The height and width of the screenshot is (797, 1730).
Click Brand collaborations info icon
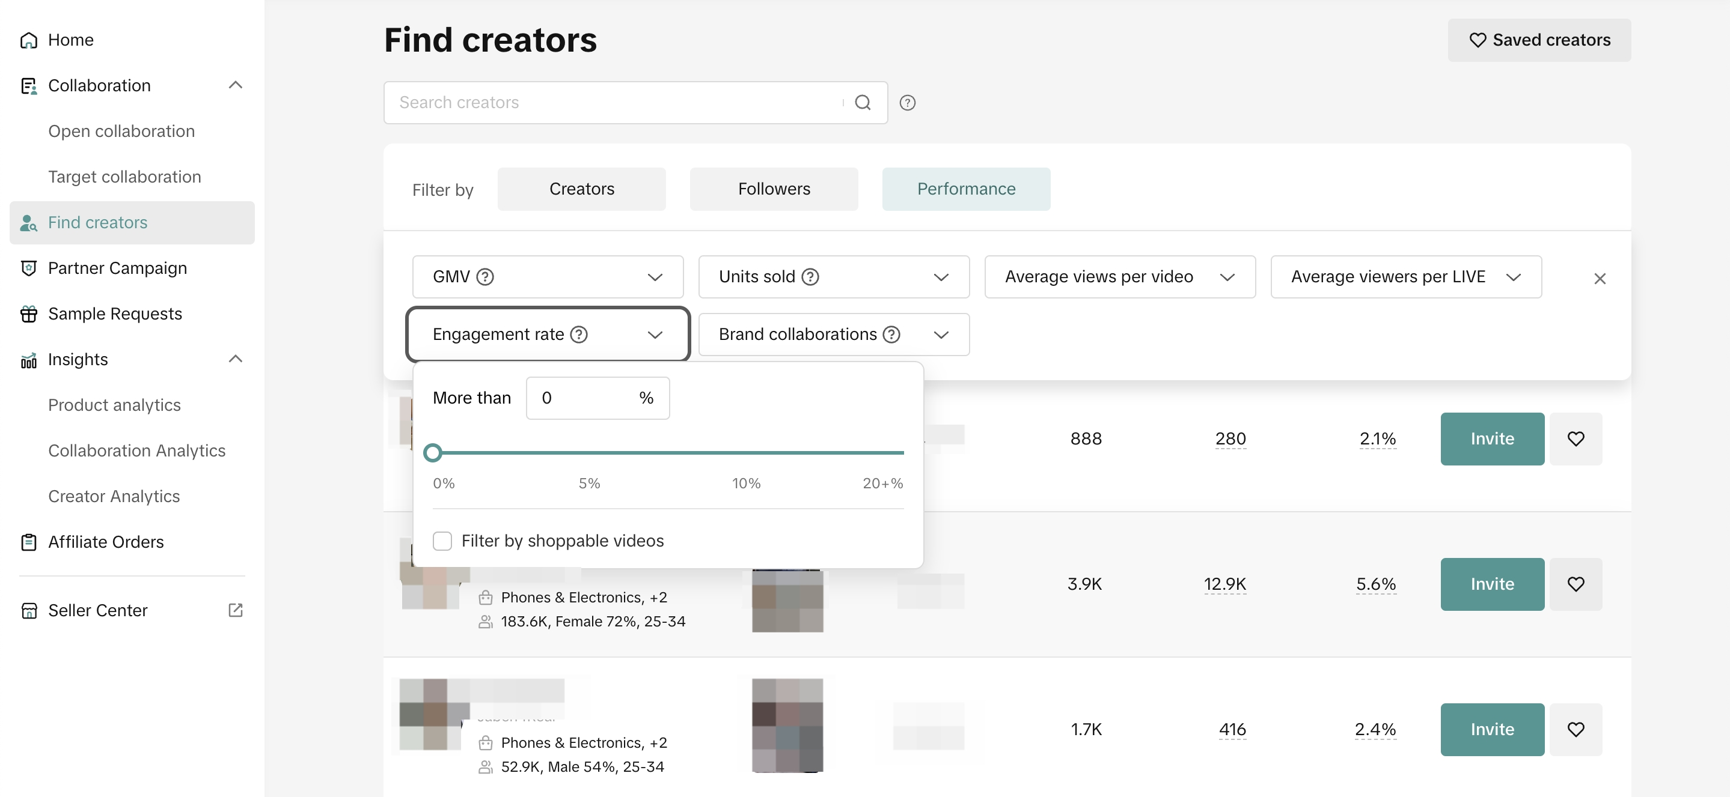tap(890, 334)
